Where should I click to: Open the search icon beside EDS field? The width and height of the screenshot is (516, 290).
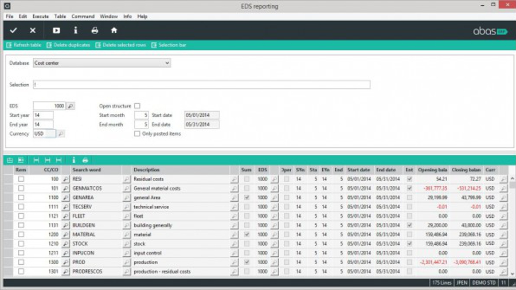click(71, 106)
